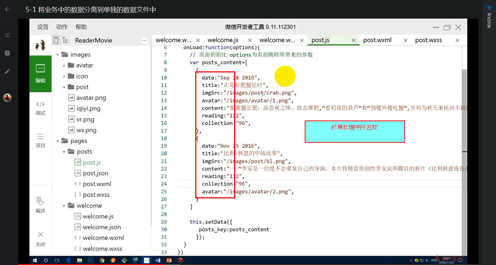Click the round user avatar in player sidebar
The image size is (496, 265).
click(7, 97)
